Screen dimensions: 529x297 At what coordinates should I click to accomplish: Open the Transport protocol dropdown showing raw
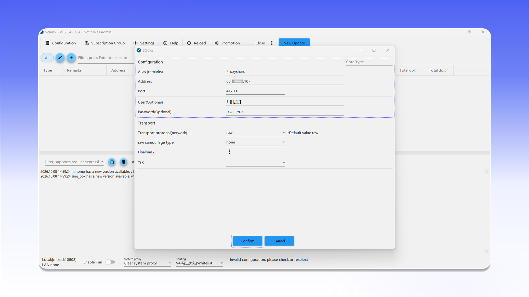coord(255,133)
